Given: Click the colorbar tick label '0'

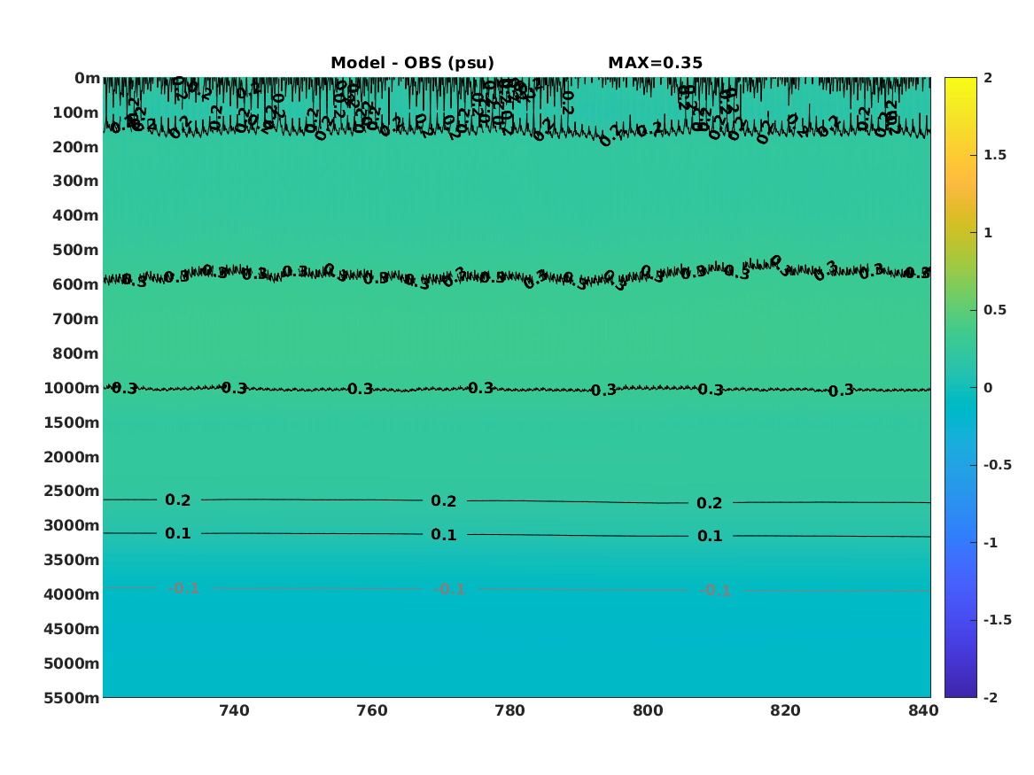Looking at the screenshot, I should 988,388.
